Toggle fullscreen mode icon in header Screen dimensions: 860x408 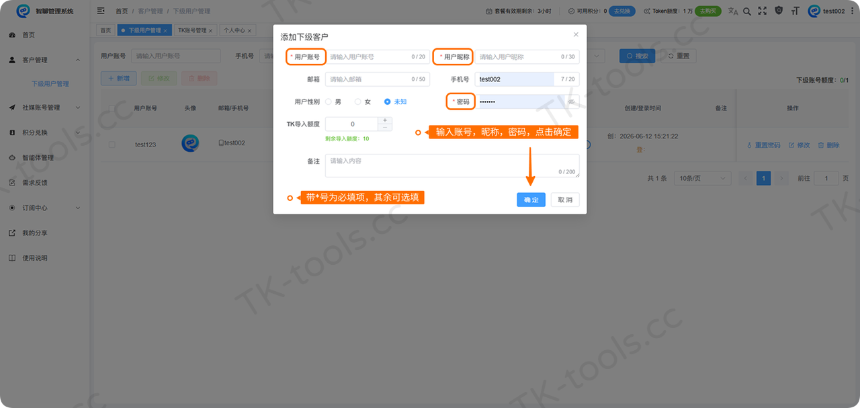point(762,11)
